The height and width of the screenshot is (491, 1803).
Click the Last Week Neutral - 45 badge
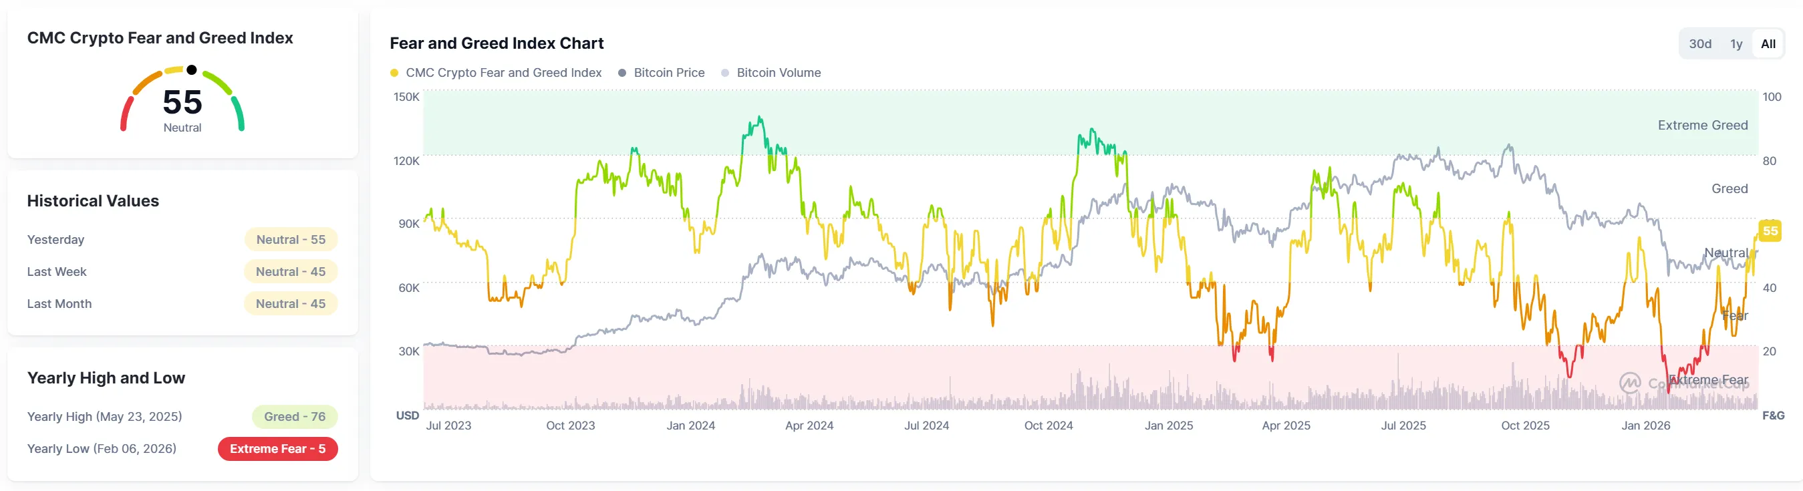pyautogui.click(x=291, y=271)
